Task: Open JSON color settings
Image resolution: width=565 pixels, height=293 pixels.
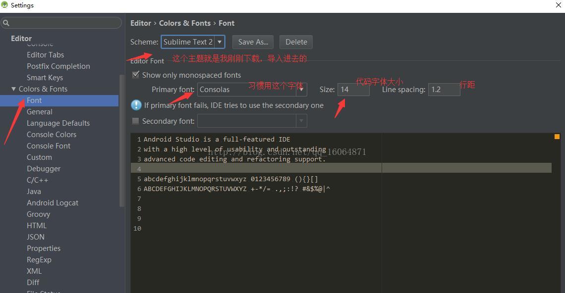Action: [36, 237]
